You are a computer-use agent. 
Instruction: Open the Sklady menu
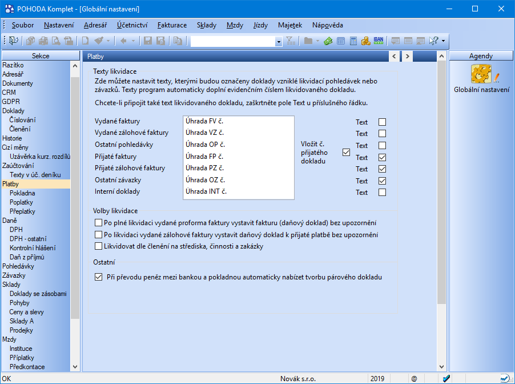pyautogui.click(x=207, y=25)
